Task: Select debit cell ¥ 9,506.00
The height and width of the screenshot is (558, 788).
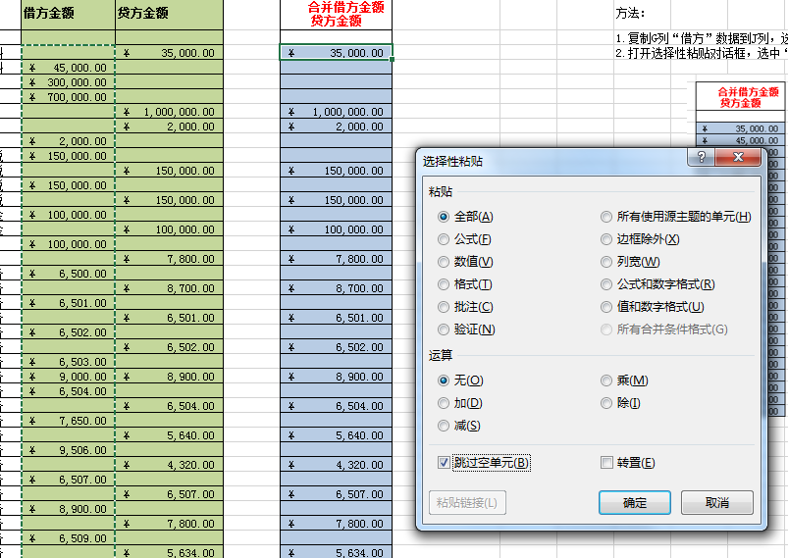Action: click(69, 450)
